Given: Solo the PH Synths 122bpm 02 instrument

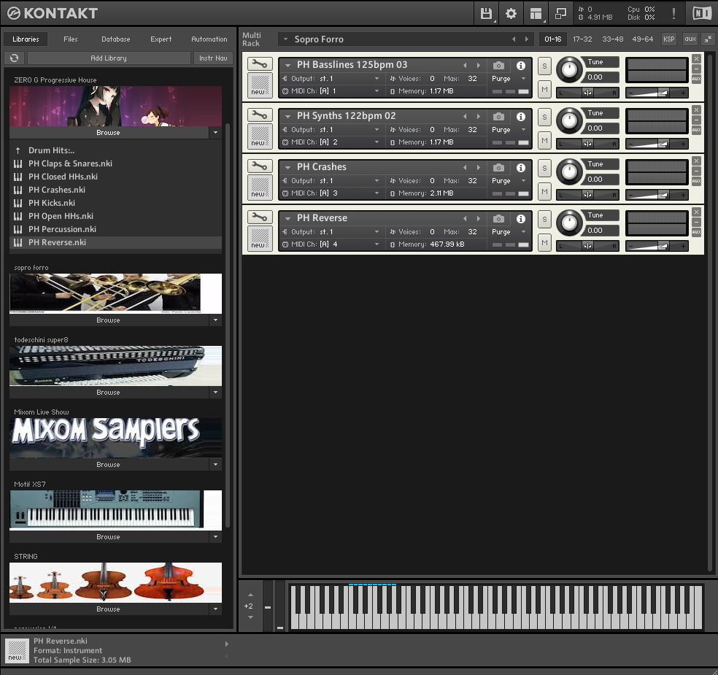Looking at the screenshot, I should tap(544, 117).
